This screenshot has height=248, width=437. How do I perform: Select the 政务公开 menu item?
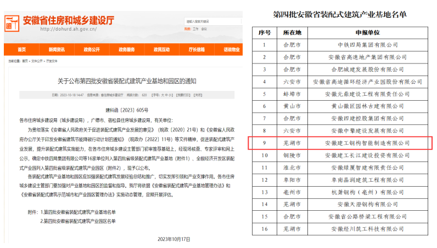[x=91, y=49]
